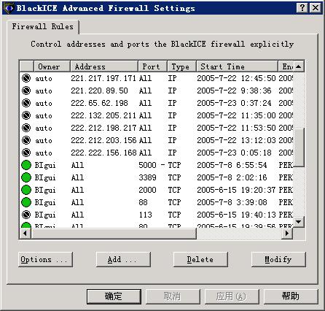The height and width of the screenshot is (311, 325).
Task: Click start time 2005-6-15 19:20:37
Action: click(236, 190)
